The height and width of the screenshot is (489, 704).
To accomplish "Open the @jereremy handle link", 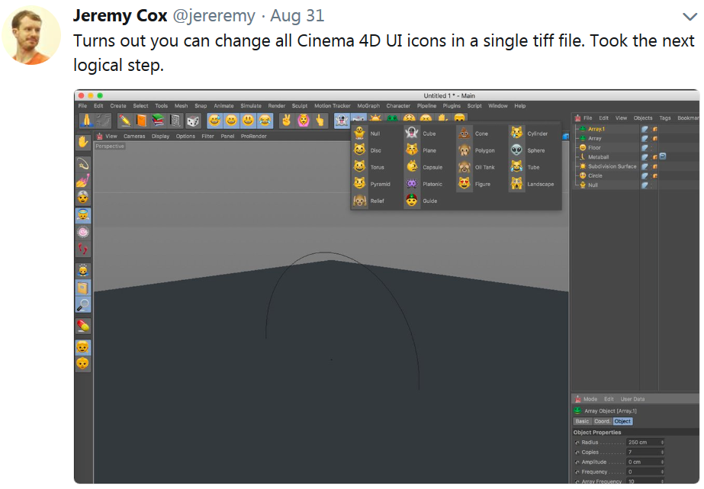I will tap(214, 16).
